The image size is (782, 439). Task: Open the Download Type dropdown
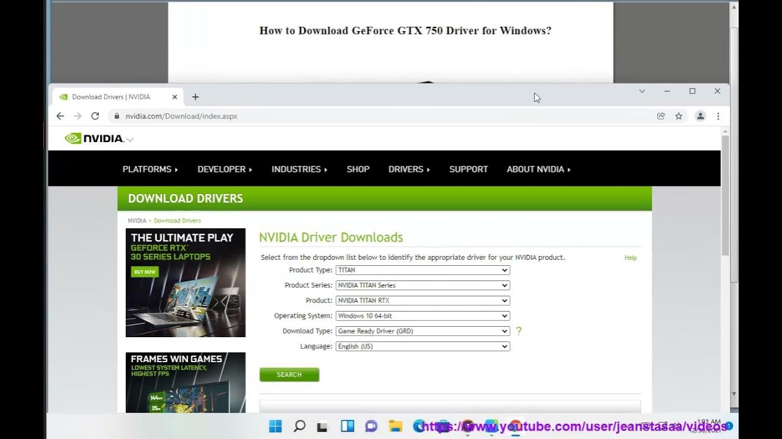click(423, 331)
